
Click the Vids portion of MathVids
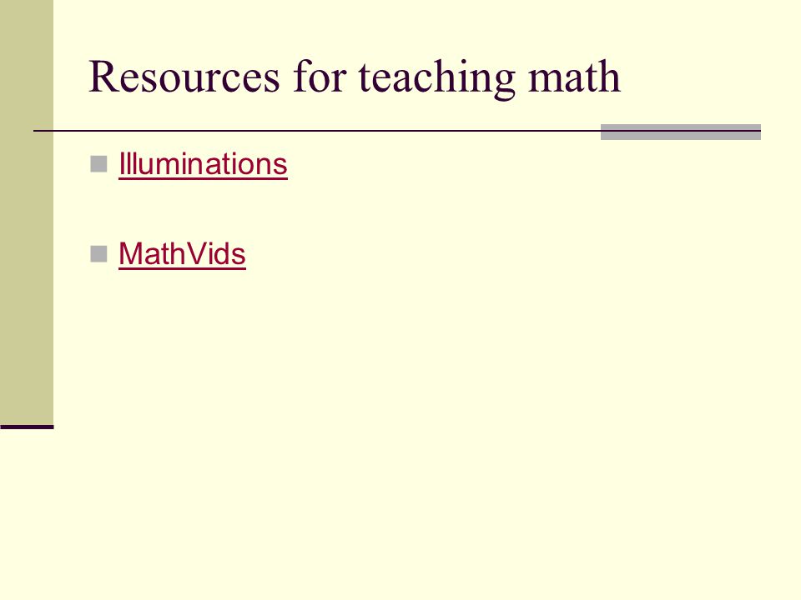click(215, 253)
